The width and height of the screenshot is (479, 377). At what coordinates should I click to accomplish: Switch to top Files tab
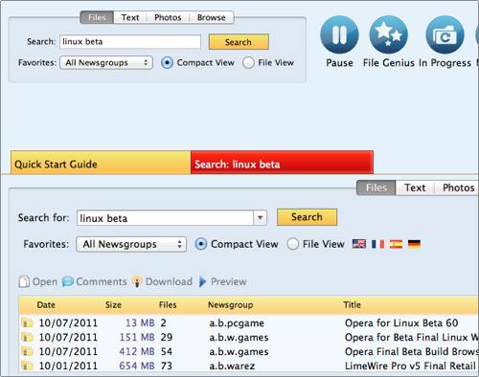(x=97, y=17)
